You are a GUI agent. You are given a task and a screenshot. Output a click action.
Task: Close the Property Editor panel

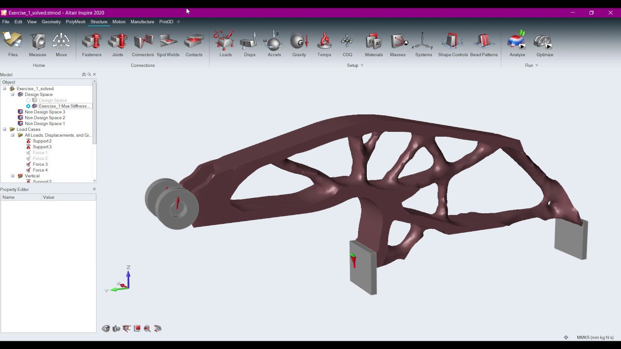coord(94,189)
